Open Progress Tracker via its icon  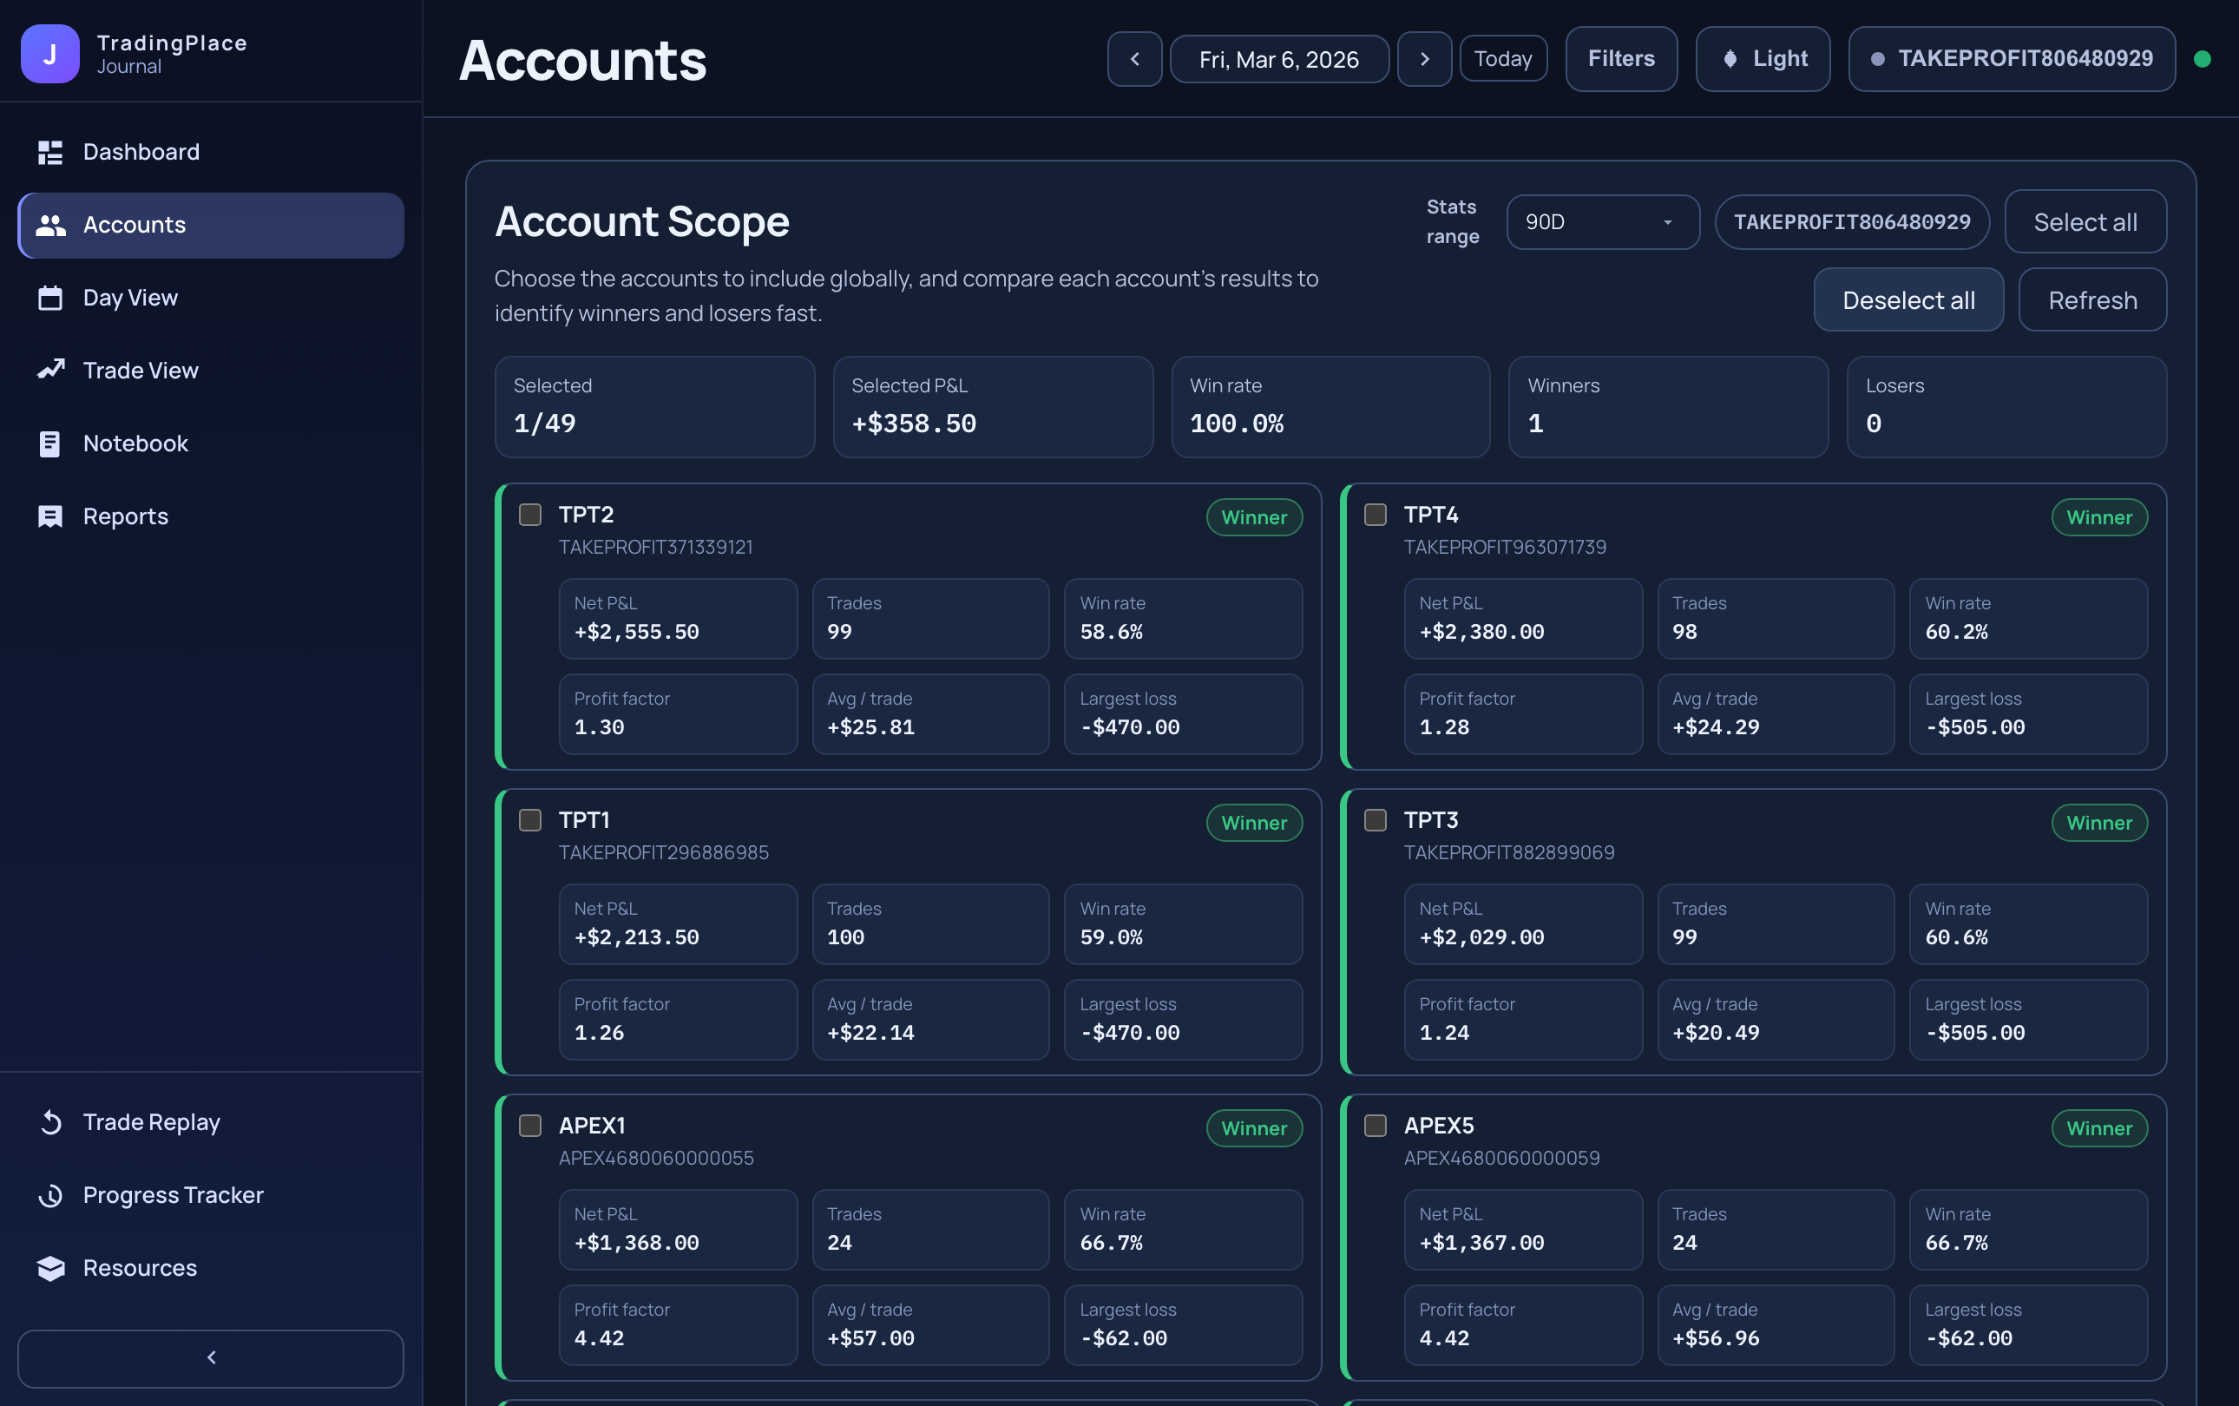(x=50, y=1195)
